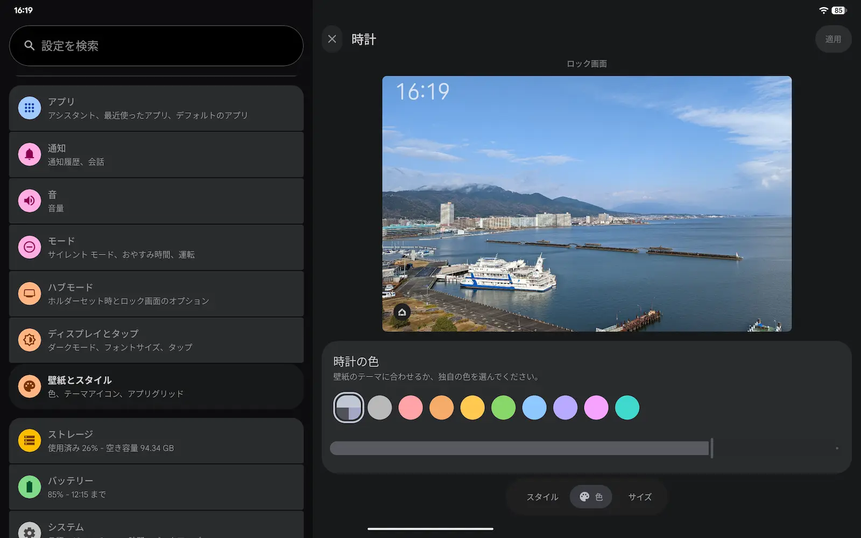Tap the 時計の色 heading
861x538 pixels.
[x=356, y=362]
